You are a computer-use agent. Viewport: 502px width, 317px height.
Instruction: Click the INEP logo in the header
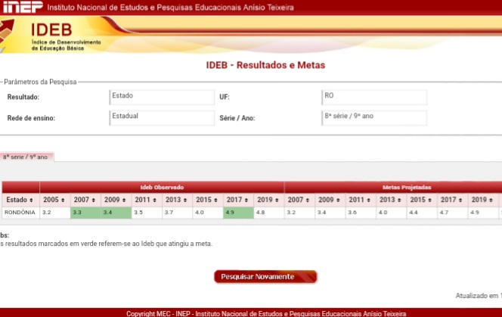click(22, 8)
